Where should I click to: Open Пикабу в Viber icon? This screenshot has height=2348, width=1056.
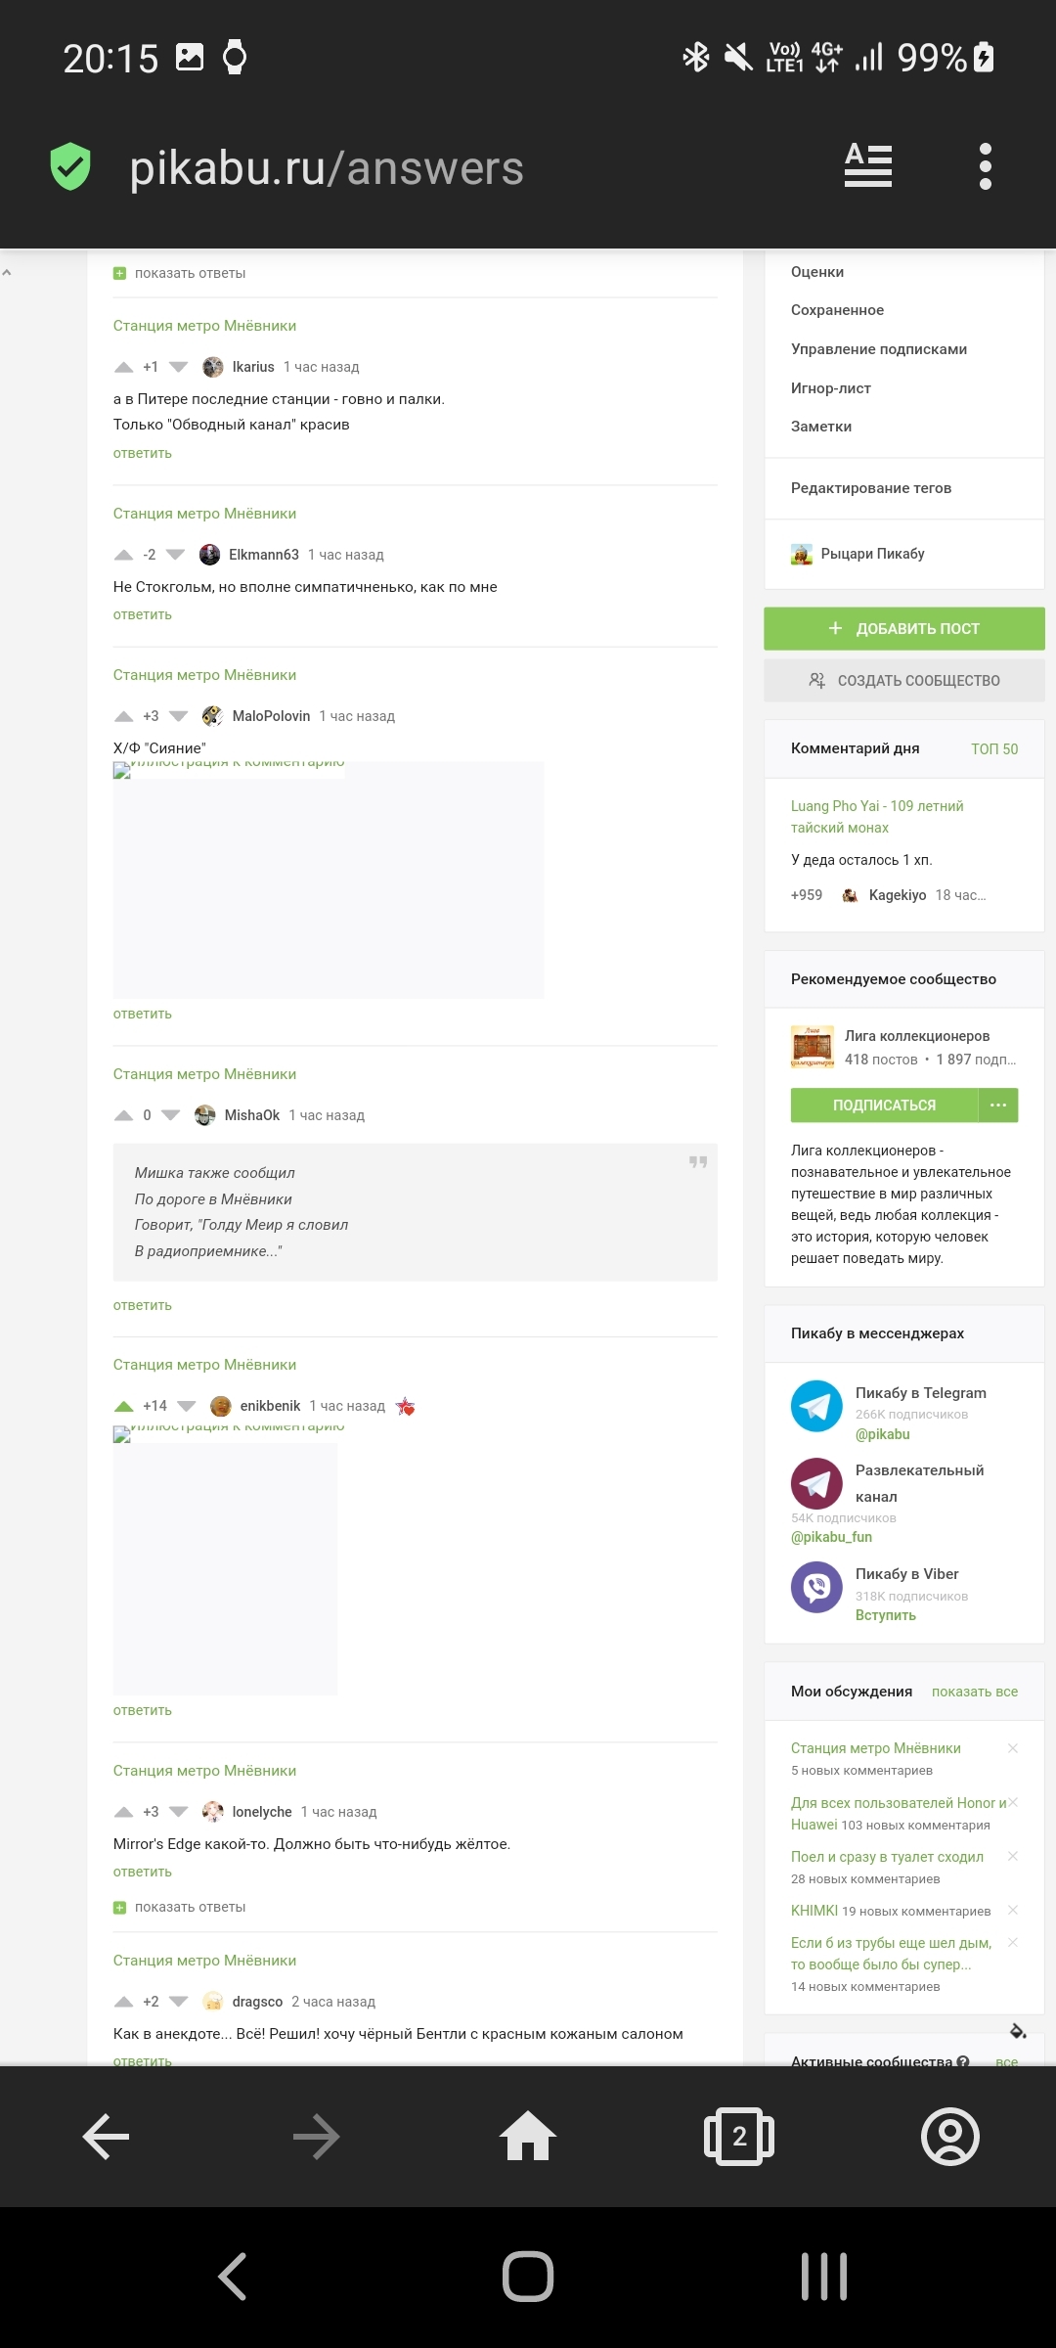click(816, 1587)
